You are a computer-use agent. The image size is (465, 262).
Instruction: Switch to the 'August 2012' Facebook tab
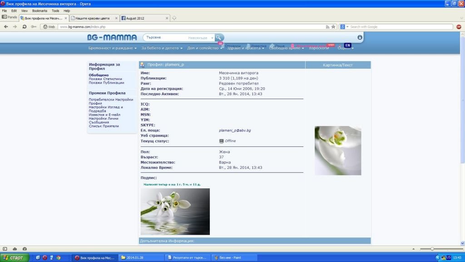click(x=141, y=18)
